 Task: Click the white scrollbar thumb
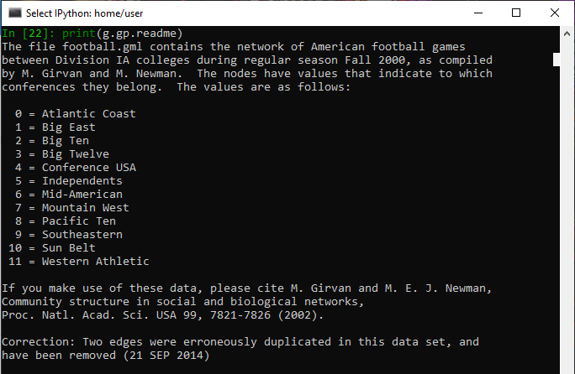click(555, 59)
